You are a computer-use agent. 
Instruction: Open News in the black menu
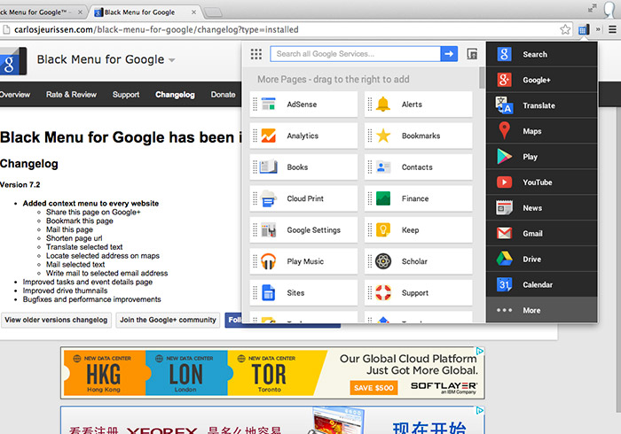541,208
